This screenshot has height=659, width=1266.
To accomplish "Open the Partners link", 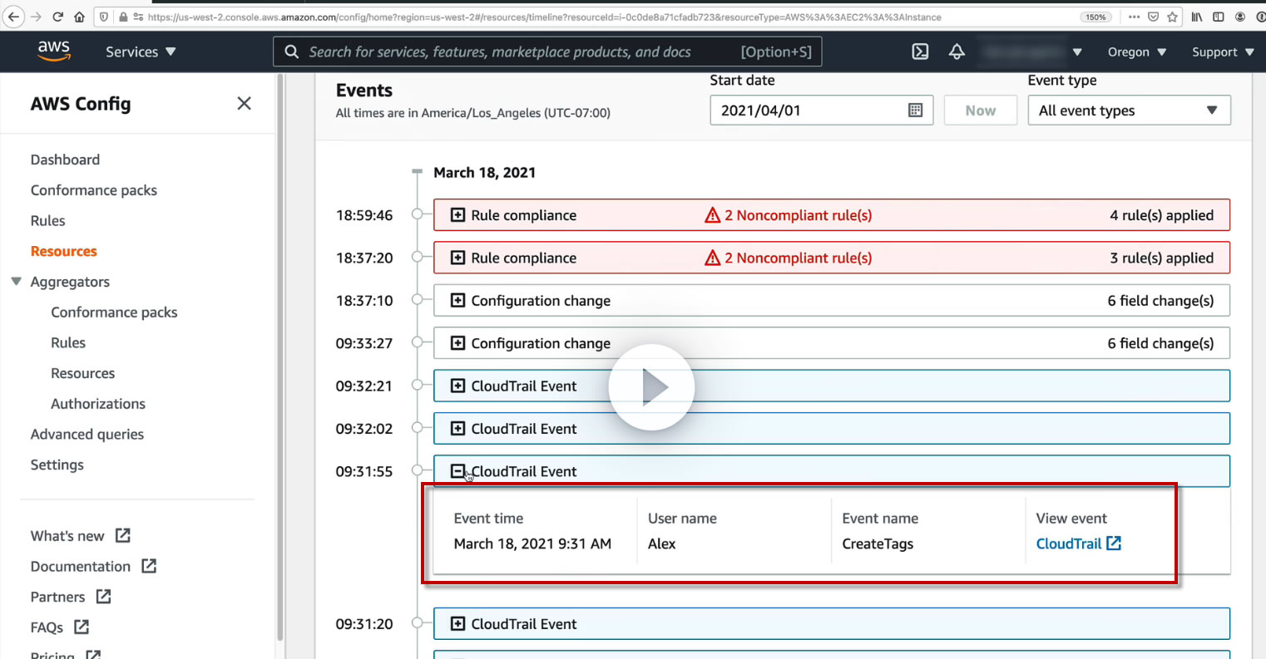I will (x=57, y=597).
